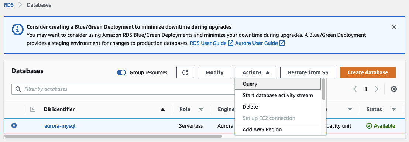
Task: Expand all rows with plus icon
Action: [33, 110]
